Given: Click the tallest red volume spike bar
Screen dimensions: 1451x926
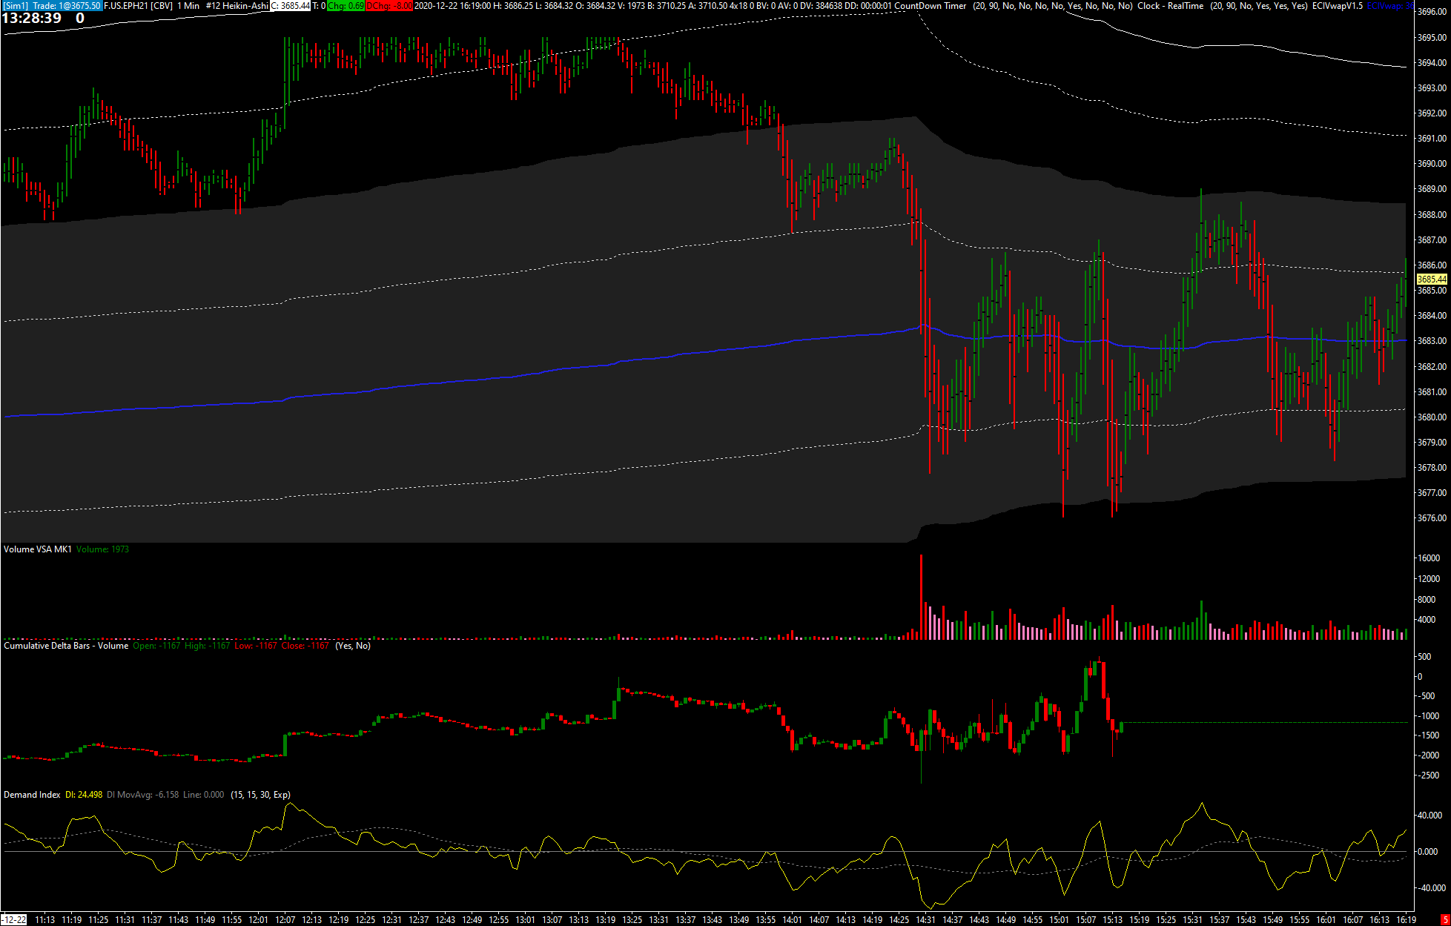Looking at the screenshot, I should coord(921,597).
